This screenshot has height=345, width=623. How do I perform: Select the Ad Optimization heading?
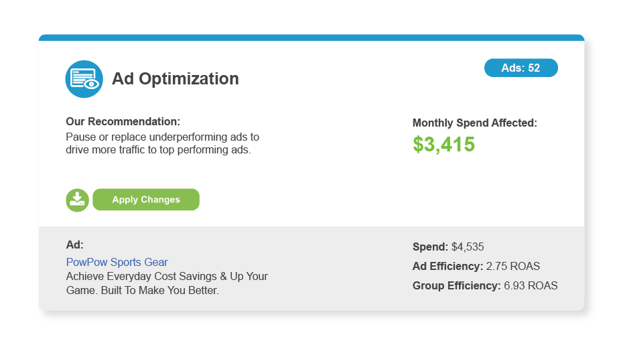pyautogui.click(x=175, y=79)
